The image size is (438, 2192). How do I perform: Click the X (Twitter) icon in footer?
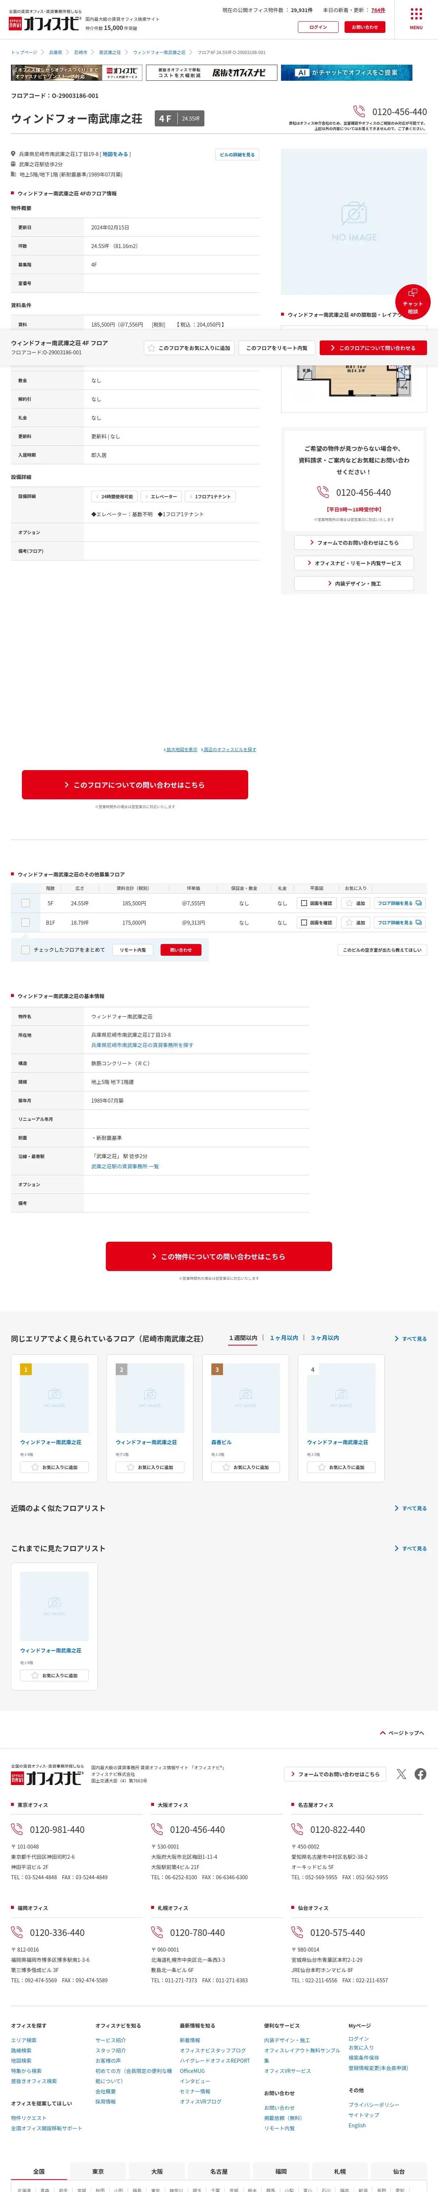[401, 1774]
